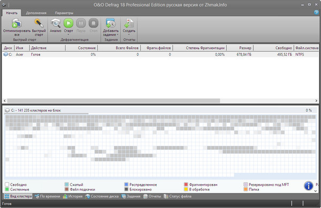Sort by Всего Файлов column header

[x=119, y=48]
